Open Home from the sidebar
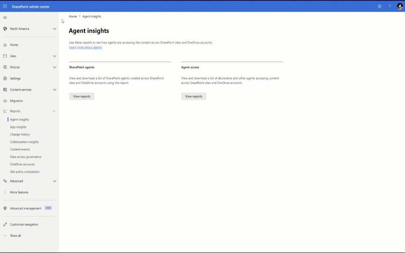 (14, 45)
